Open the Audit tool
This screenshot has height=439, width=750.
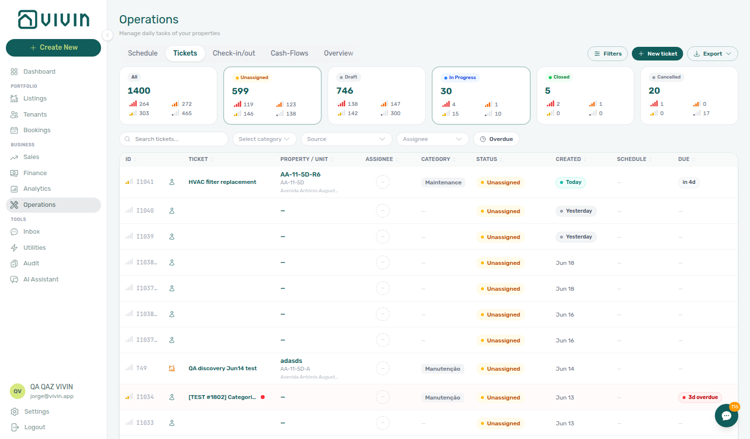[31, 263]
